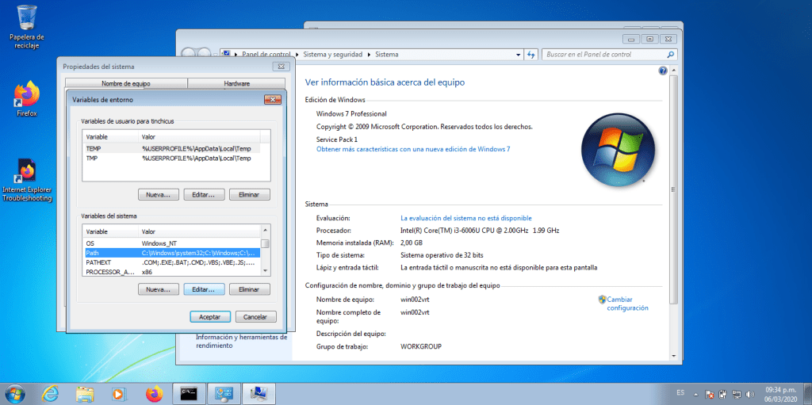Click Editar for the system variables

click(204, 290)
